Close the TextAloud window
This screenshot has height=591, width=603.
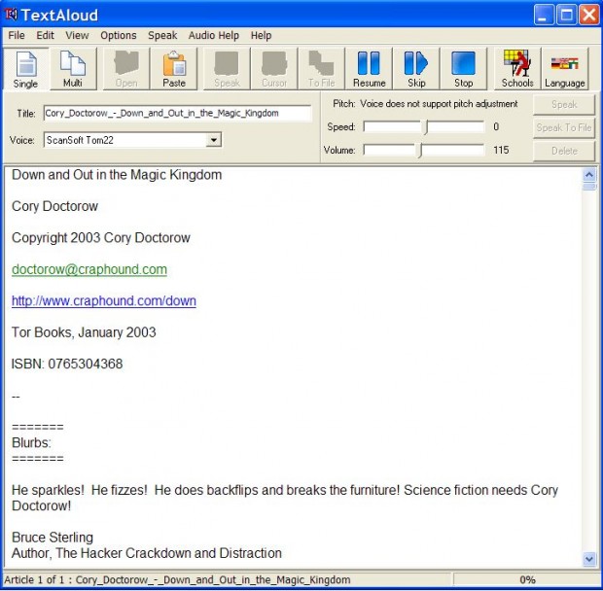click(588, 15)
